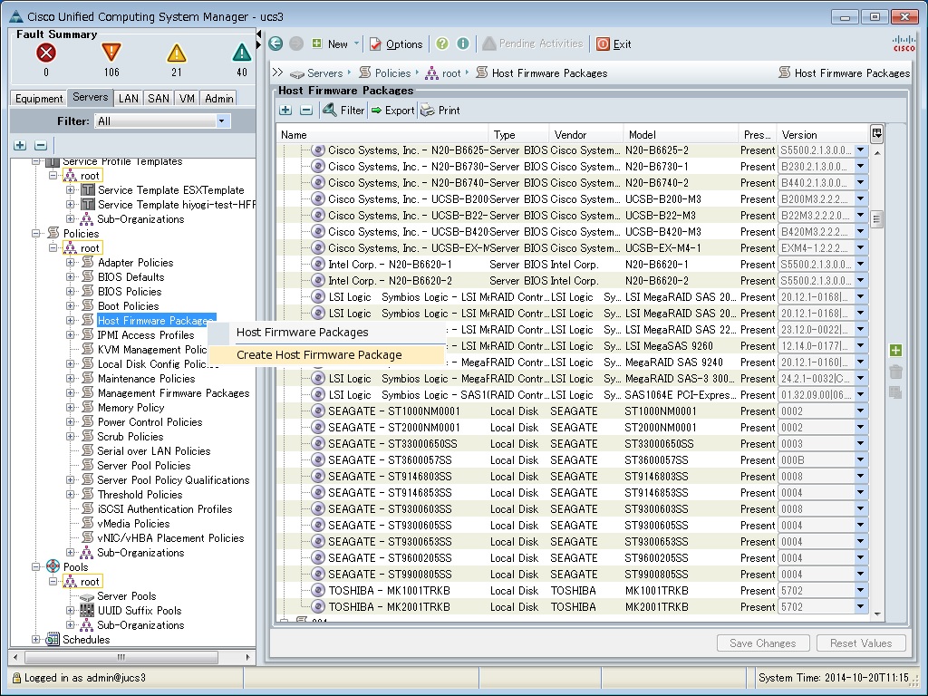Select Service Template ESXTemplate
Image resolution: width=928 pixels, height=696 pixels.
coord(170,190)
